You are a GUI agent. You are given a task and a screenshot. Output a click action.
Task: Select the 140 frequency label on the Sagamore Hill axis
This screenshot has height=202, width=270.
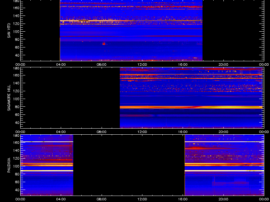coord(17,83)
